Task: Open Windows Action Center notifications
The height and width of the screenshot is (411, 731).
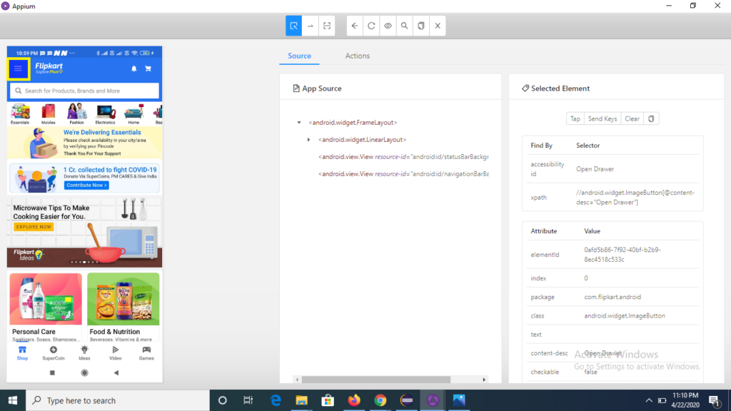Action: coord(714,400)
